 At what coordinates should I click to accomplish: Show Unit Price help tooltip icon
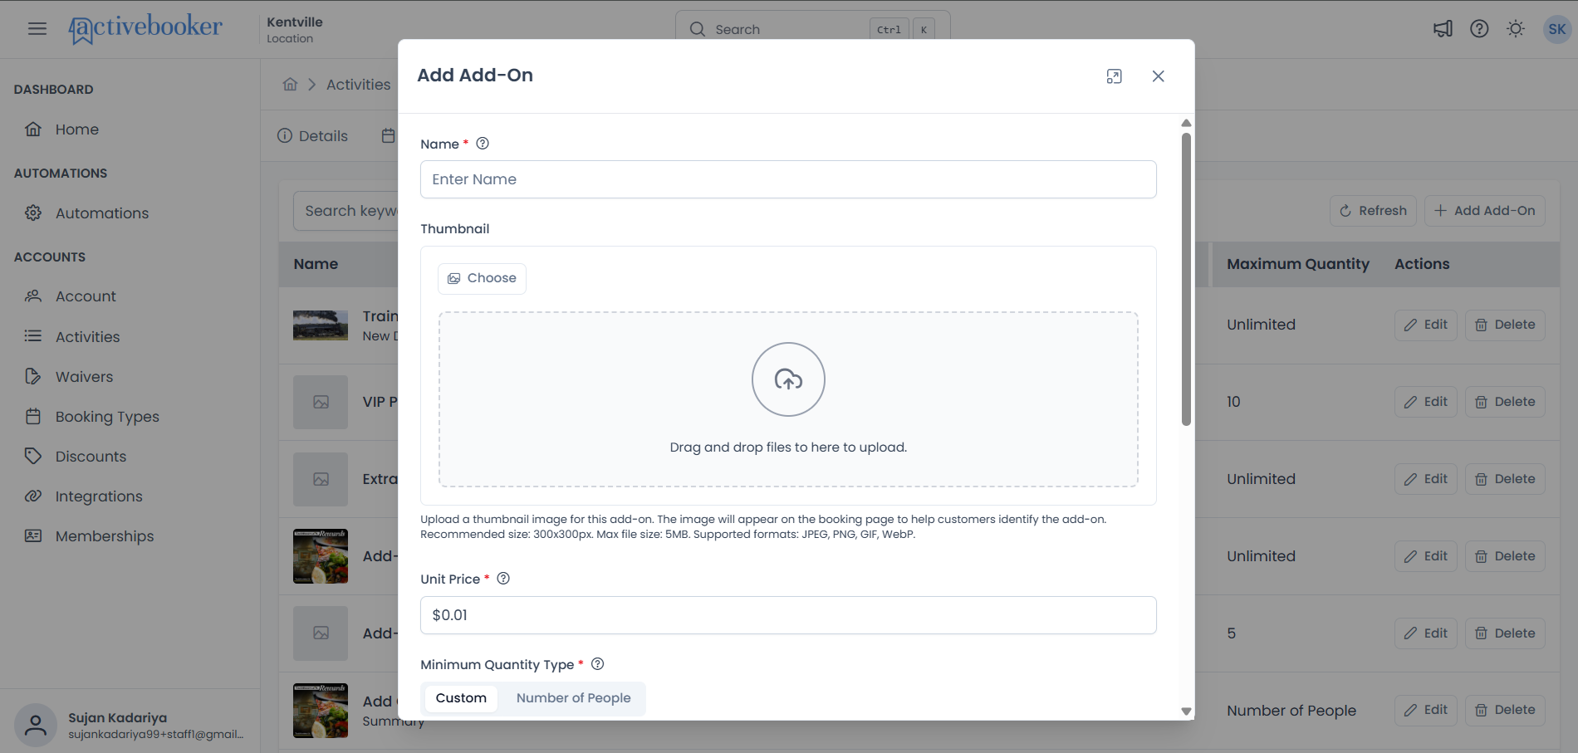click(x=503, y=579)
